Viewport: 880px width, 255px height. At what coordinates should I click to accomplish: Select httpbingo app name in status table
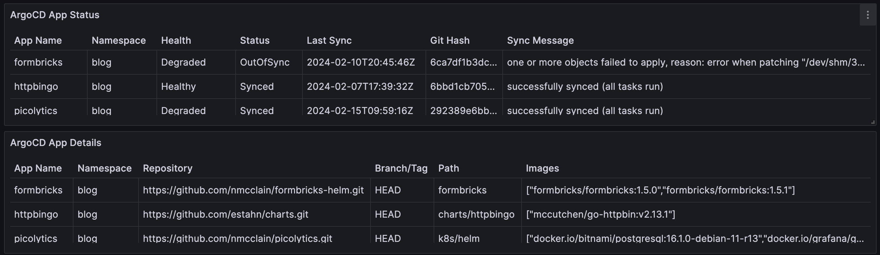(x=36, y=86)
